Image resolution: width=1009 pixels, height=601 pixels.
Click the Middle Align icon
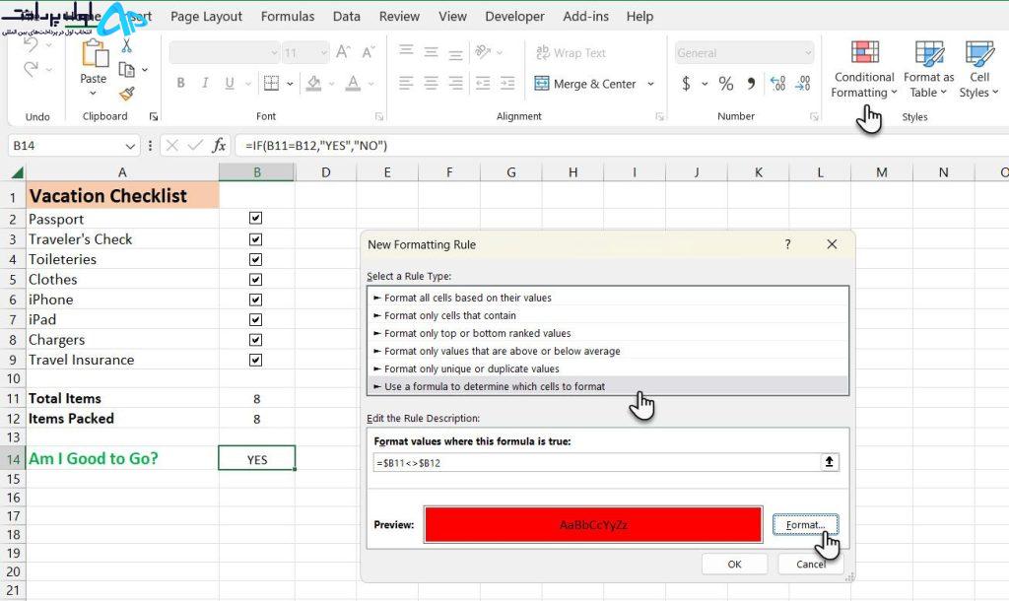click(x=432, y=51)
